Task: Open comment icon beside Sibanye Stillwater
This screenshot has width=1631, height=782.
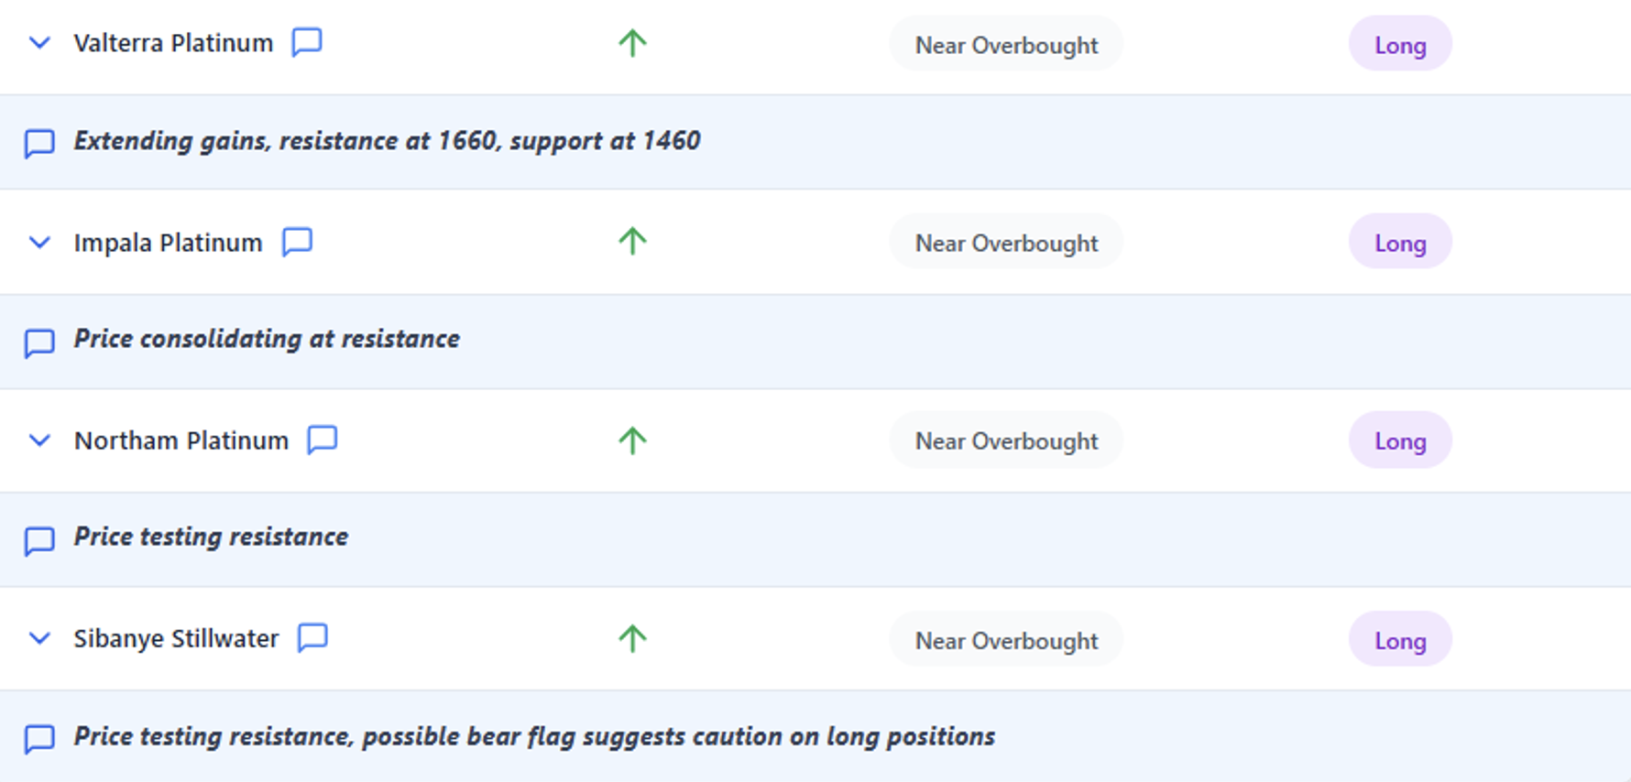Action: tap(312, 637)
